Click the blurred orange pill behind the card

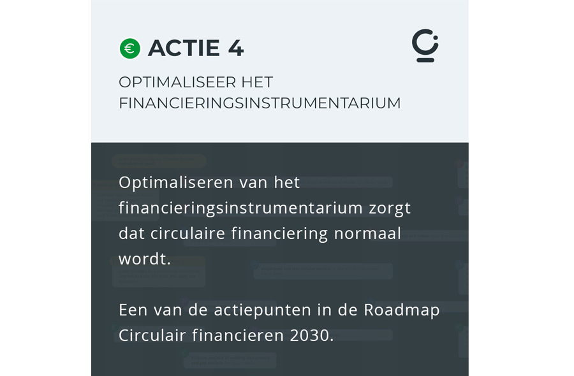pos(159,161)
